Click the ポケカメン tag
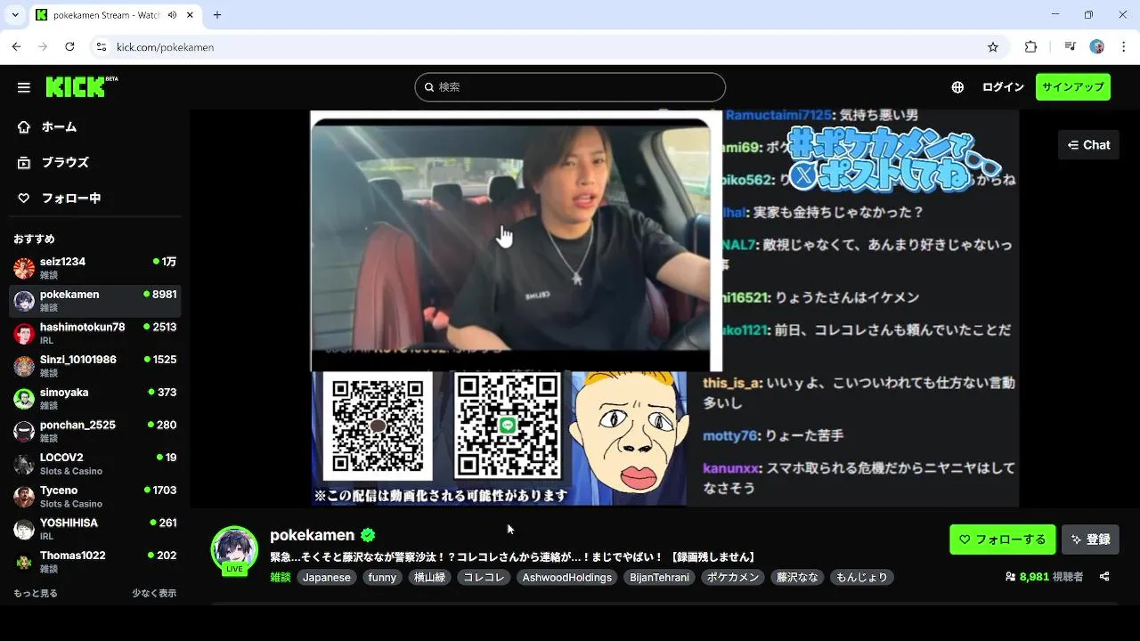Screen dimensions: 1140x641 point(733,578)
